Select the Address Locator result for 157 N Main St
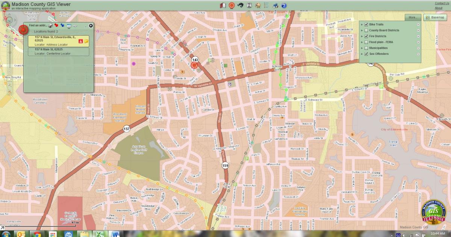The height and width of the screenshot is (237, 451). point(59,41)
